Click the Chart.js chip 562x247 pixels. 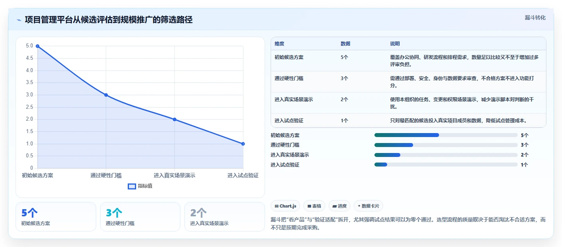pos(286,206)
